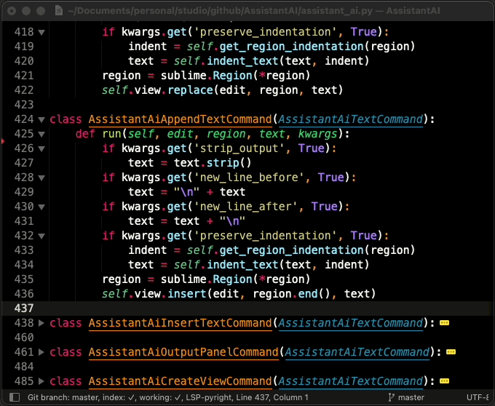Fold the new_line_after if block at line 430
This screenshot has height=406, width=495.
(41, 207)
